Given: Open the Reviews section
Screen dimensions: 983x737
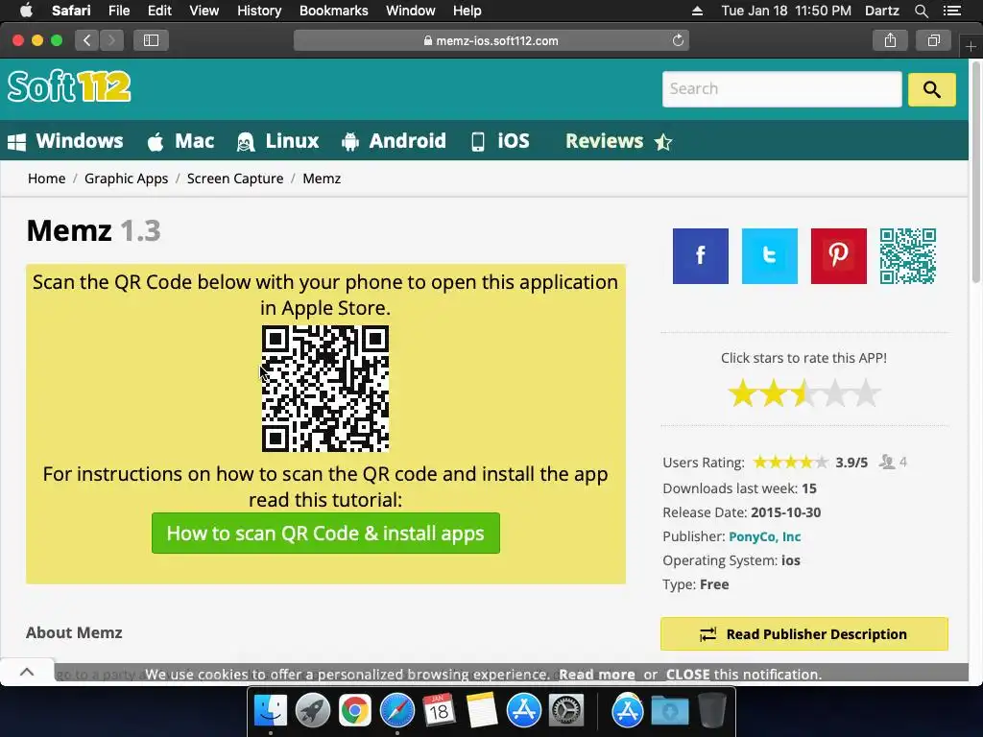Looking at the screenshot, I should coord(619,141).
